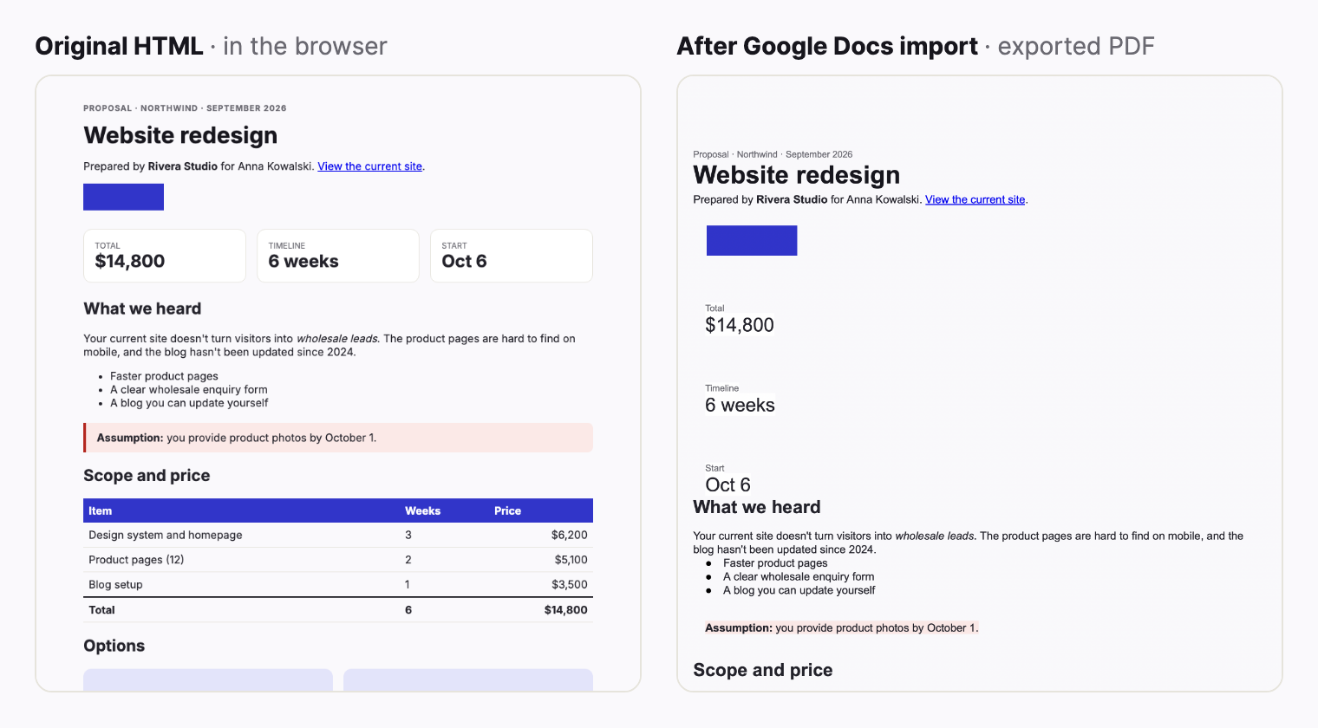1318x728 pixels.
Task: Click "What we heard" heading in exported PDF
Action: 757,507
